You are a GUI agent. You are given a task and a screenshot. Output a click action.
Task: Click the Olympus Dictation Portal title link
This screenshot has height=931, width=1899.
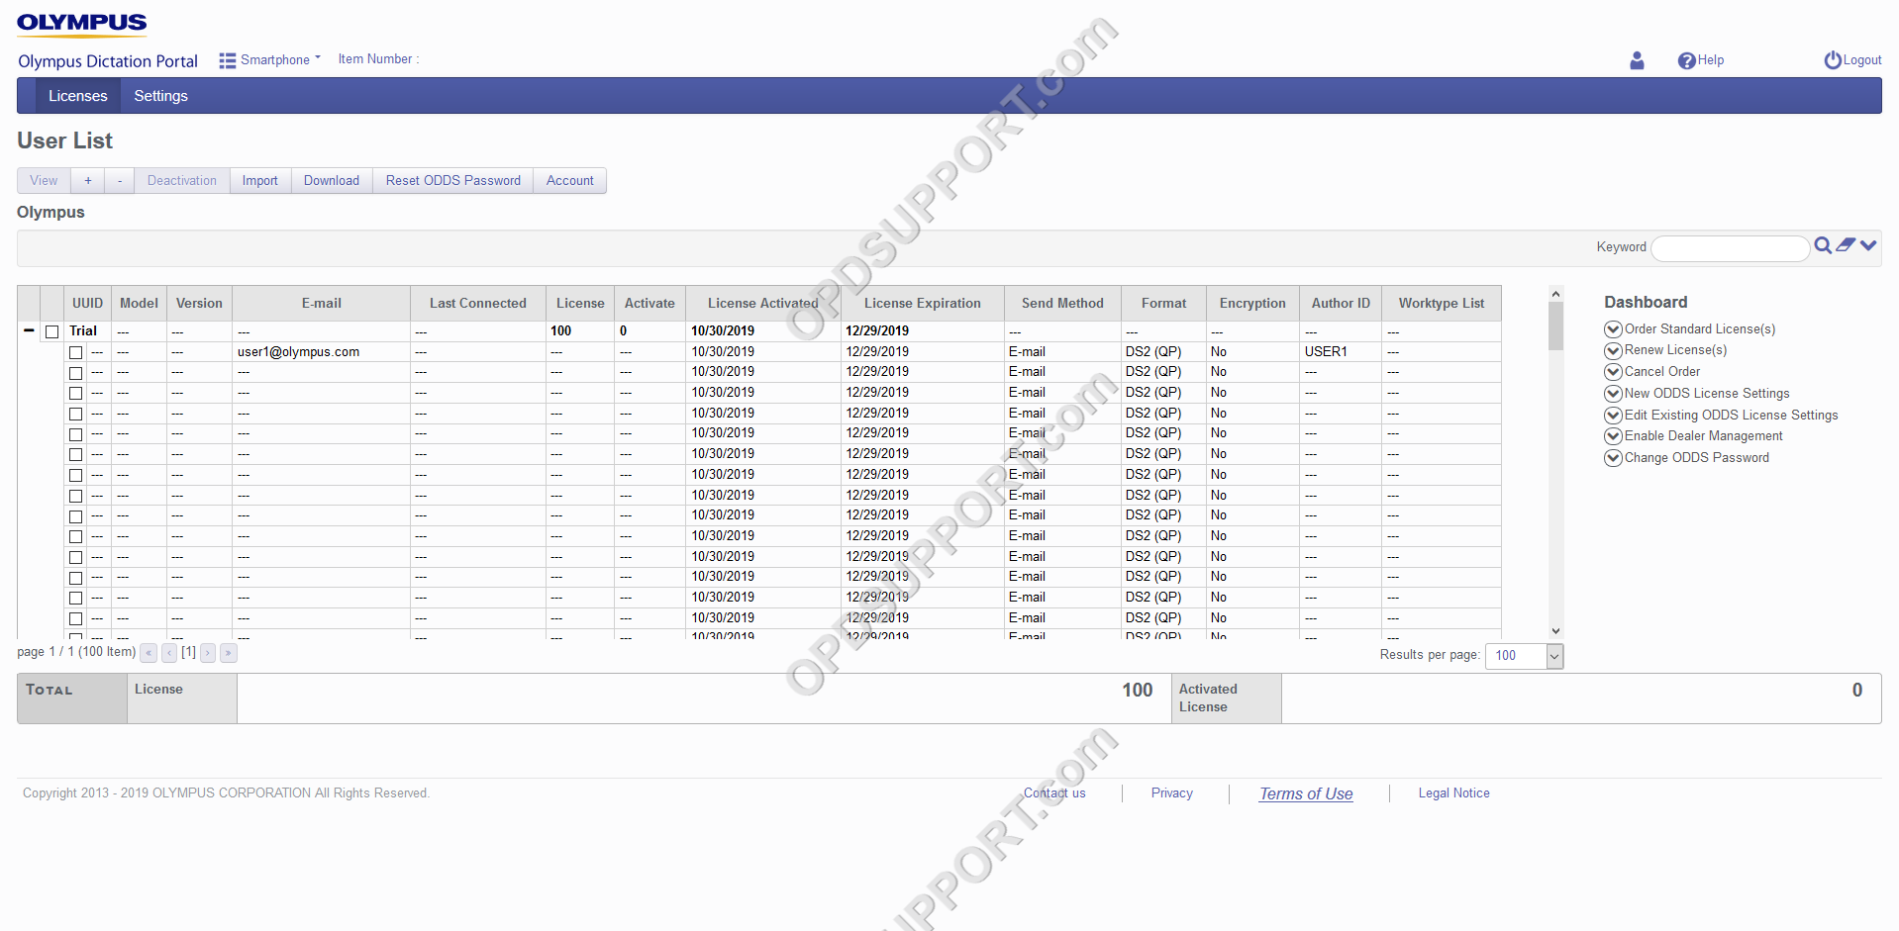pos(108,61)
